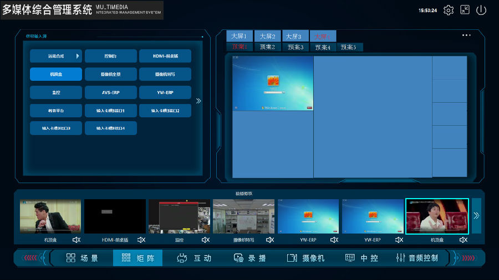Toggle mute on the 监控 preview
499x280 pixels.
206,240
